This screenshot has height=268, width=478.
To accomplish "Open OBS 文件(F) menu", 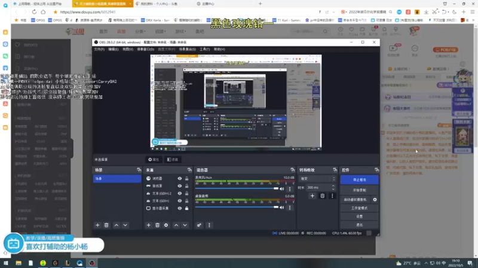I will pos(99,49).
